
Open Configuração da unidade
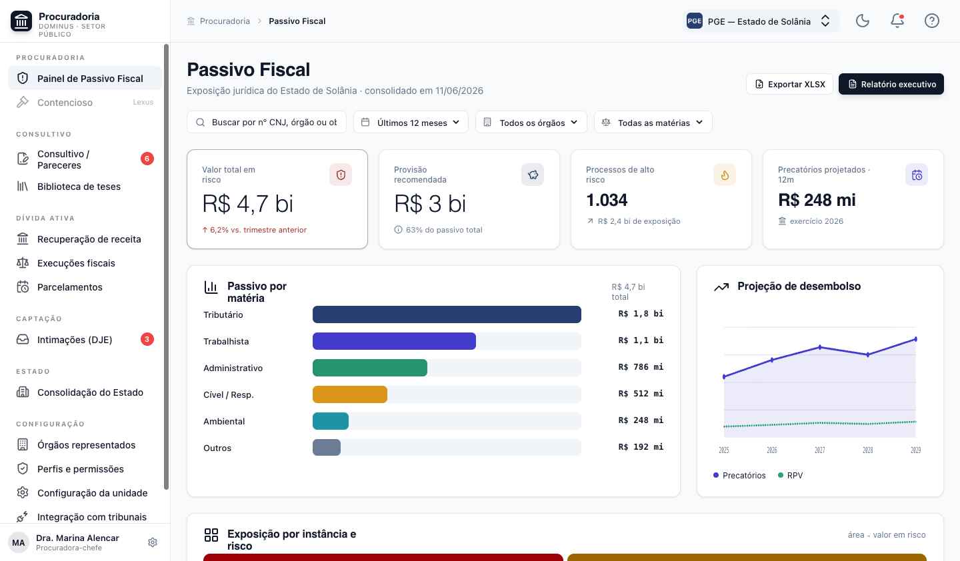85,493
